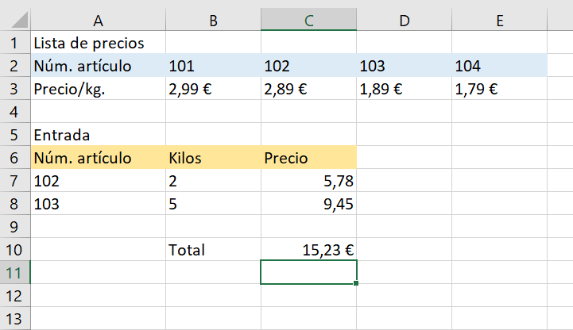Select column A header

[x=98, y=20]
